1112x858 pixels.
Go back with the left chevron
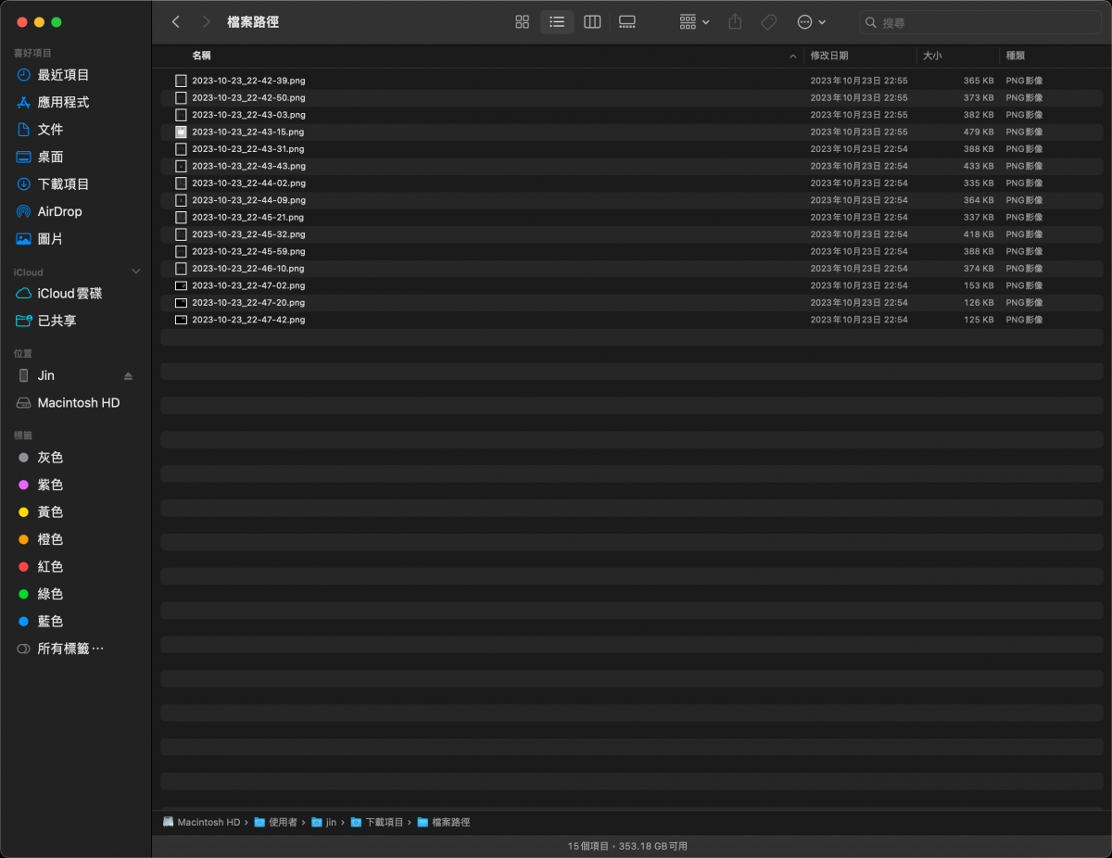click(176, 21)
